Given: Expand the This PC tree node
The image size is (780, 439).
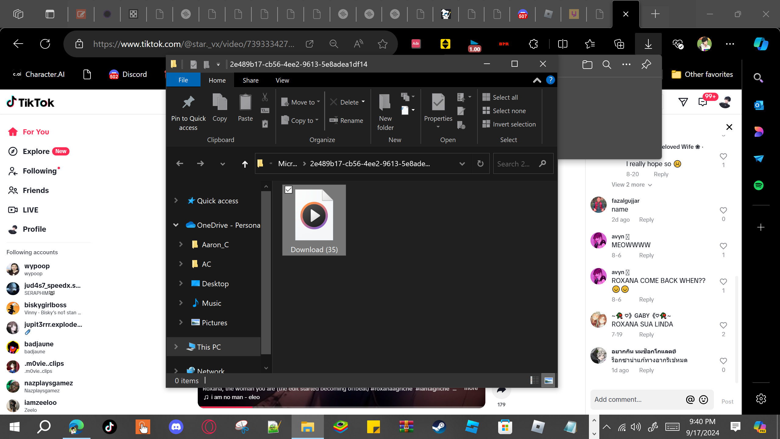Looking at the screenshot, I should coord(176,347).
